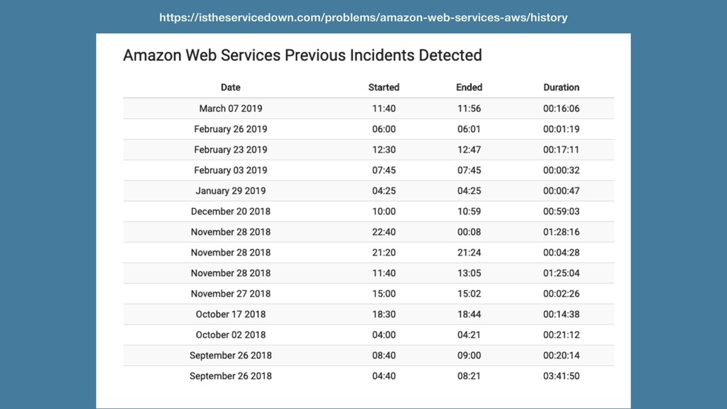Select duration 01:25:04
This screenshot has width=727, height=409.
point(562,273)
